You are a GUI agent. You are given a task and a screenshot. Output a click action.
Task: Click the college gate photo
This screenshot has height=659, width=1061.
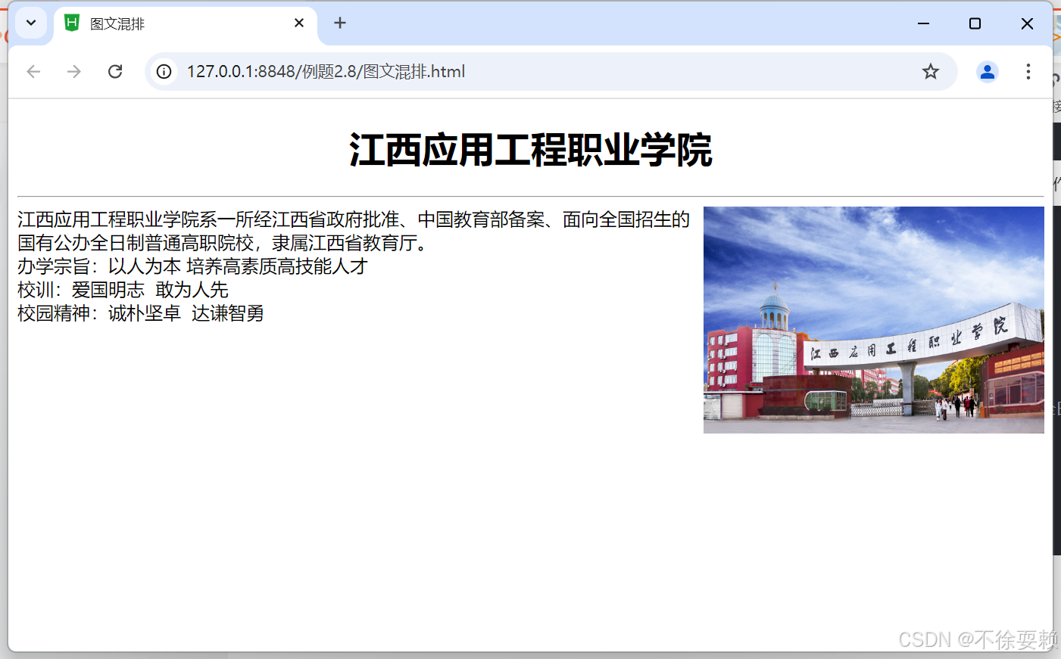(874, 320)
